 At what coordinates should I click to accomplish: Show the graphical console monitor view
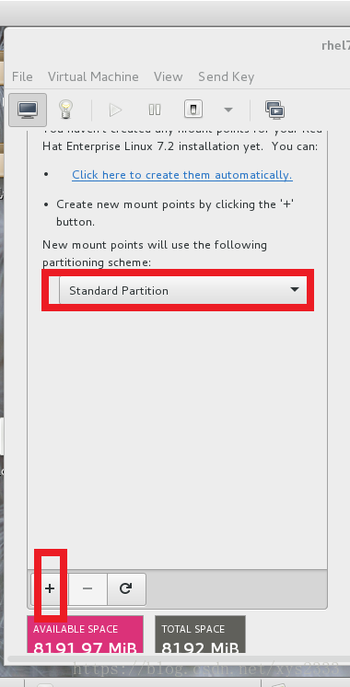point(27,110)
